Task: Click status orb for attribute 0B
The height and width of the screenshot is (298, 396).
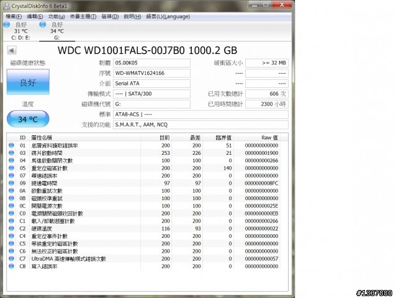Action: pos(11,198)
